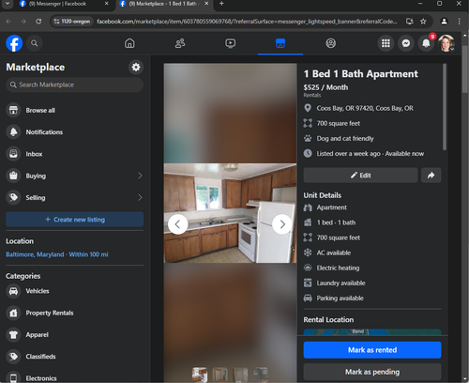Click the address bar URL
469x383 pixels.
pos(247,22)
